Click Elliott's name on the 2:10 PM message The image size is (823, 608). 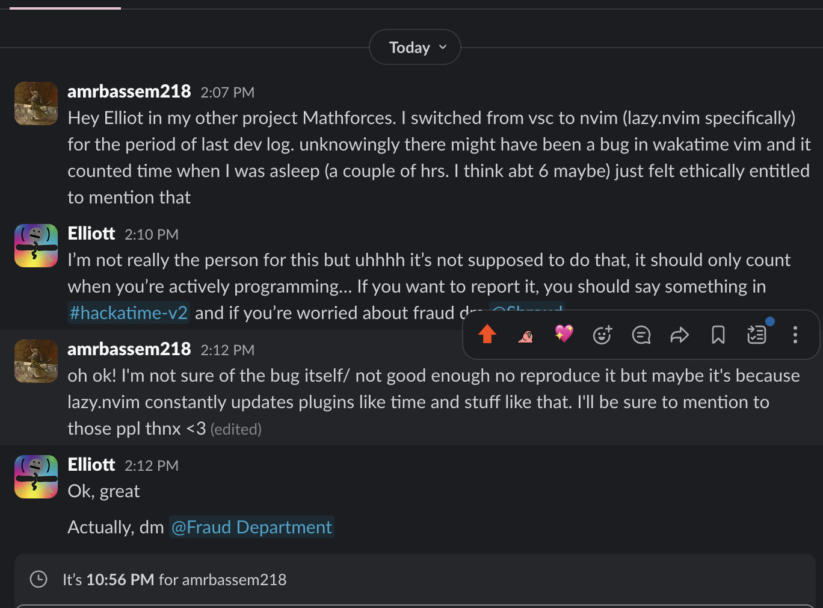91,234
